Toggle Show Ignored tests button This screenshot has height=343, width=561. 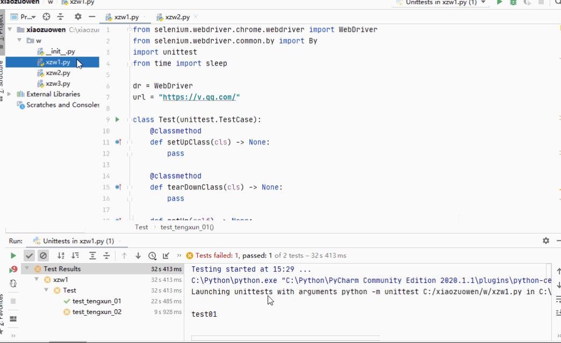pyautogui.click(x=43, y=256)
